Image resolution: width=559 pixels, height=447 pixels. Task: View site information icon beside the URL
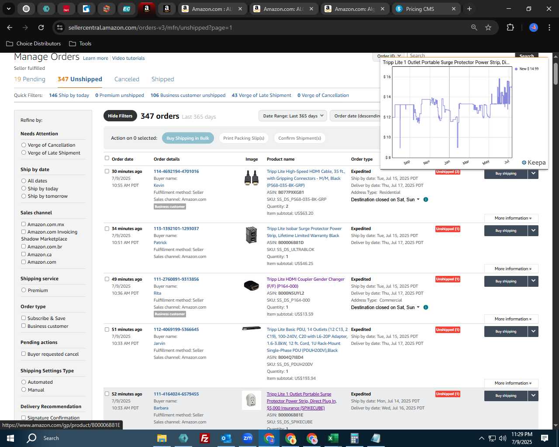[60, 28]
